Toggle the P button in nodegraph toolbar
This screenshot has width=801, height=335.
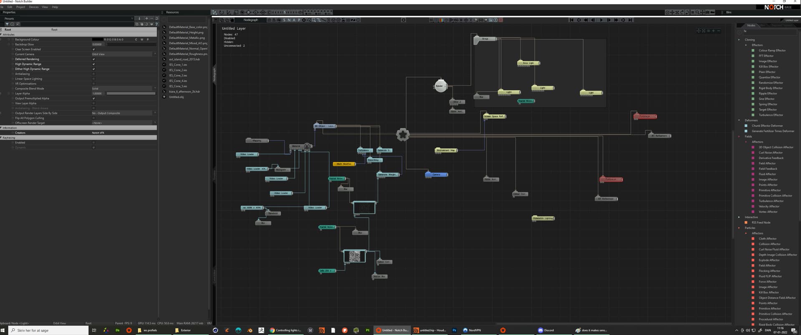point(299,20)
